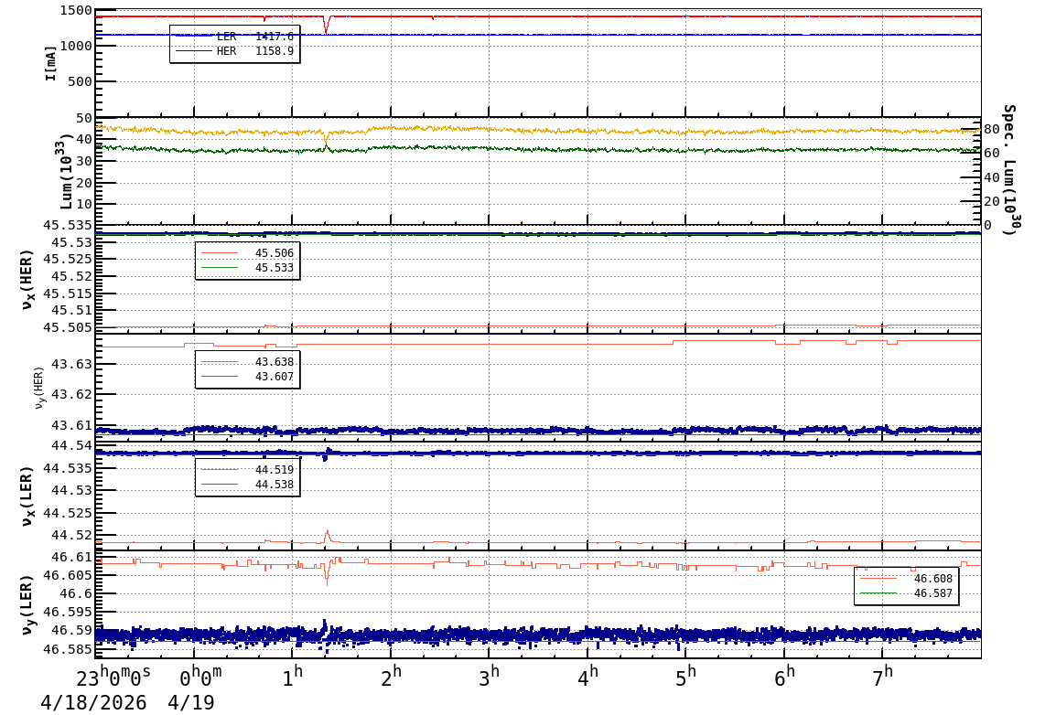Click the Spec. Lum right axis label
Viewport: 1056px width, 715px height.
coord(1009,169)
